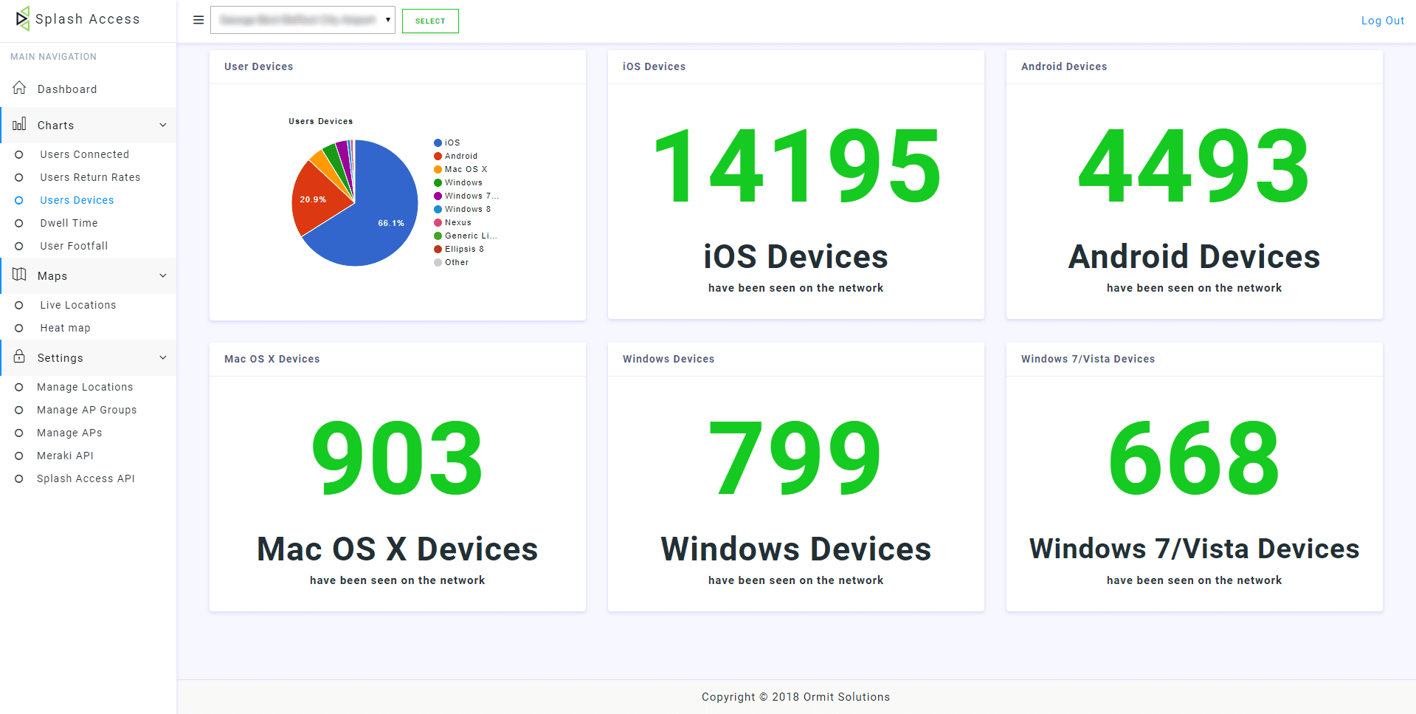Select the Users Connected radio circle
Image resolution: width=1416 pixels, height=714 pixels.
[19, 154]
